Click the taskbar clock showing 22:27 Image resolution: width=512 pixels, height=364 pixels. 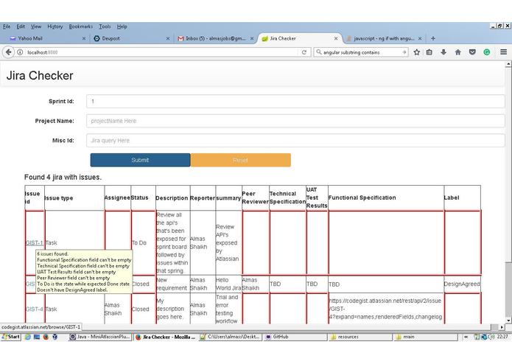pos(502,337)
